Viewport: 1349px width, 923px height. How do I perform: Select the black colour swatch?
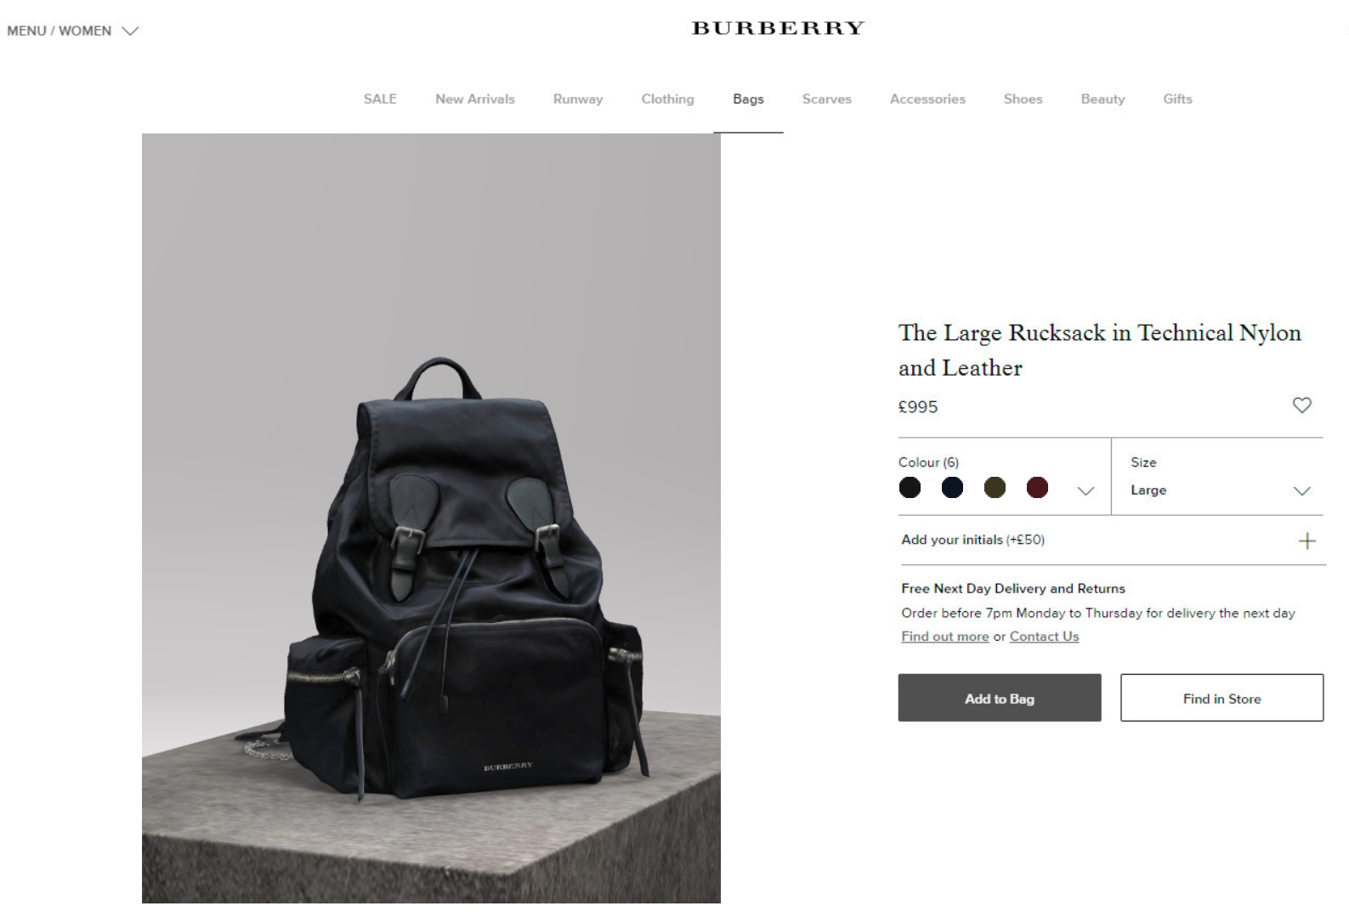(910, 488)
